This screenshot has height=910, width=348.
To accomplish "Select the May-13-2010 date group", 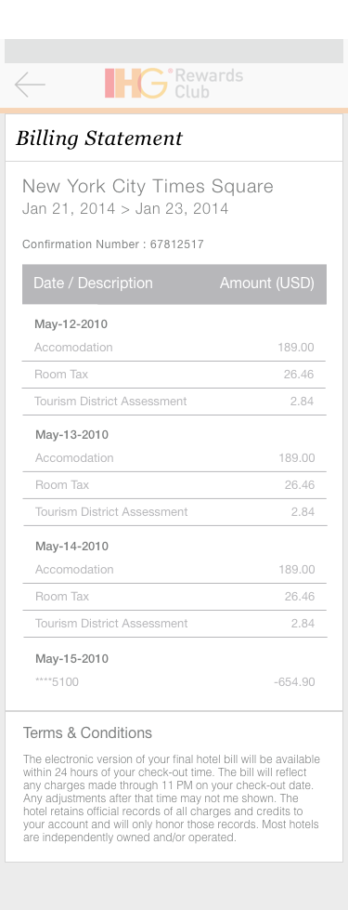I will pos(71,435).
